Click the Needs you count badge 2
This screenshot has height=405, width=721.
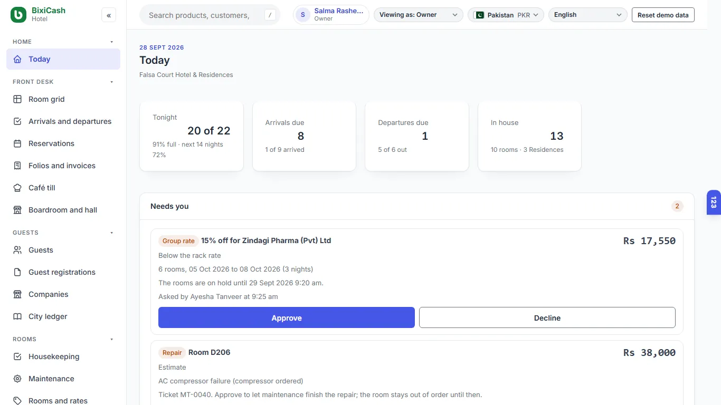[x=677, y=206]
